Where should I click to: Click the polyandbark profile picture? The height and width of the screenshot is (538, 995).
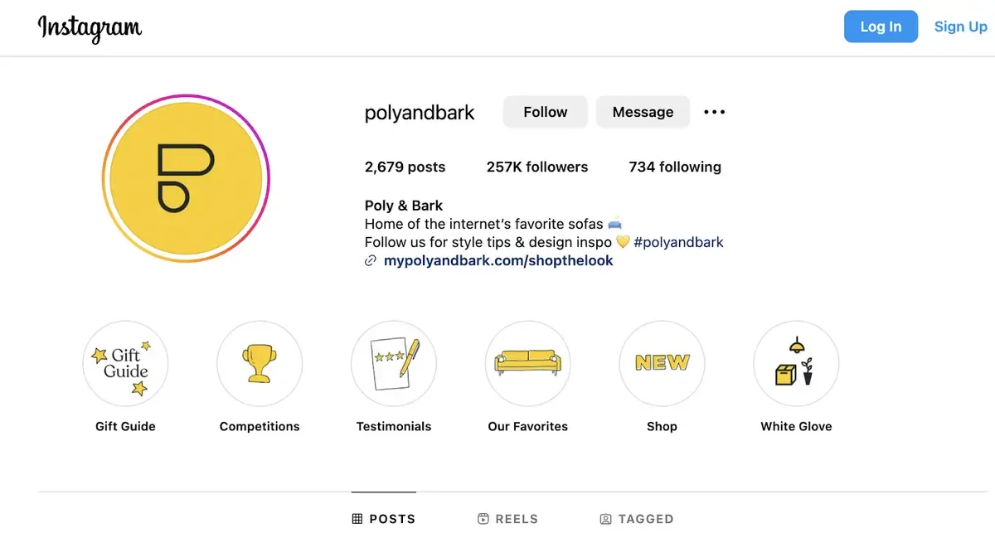pyautogui.click(x=185, y=179)
